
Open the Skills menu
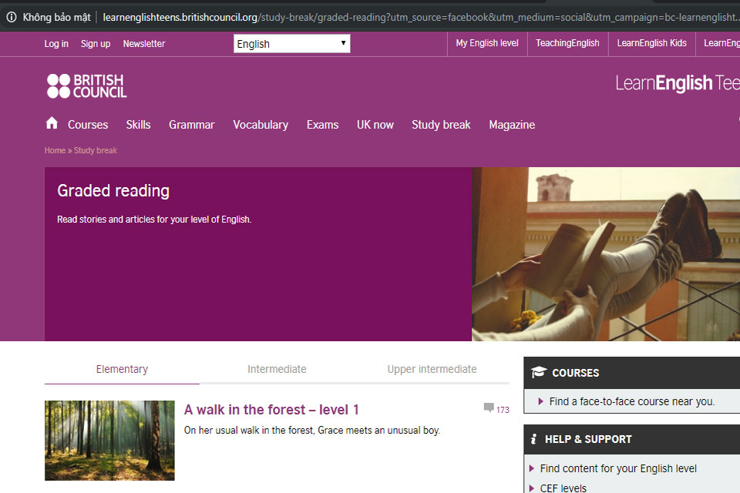click(138, 125)
